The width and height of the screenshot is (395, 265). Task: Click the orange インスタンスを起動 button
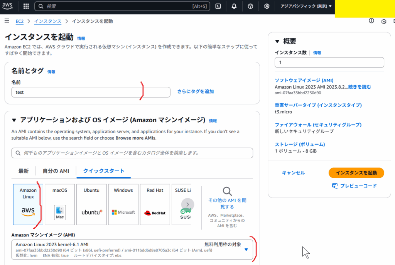[x=356, y=173]
